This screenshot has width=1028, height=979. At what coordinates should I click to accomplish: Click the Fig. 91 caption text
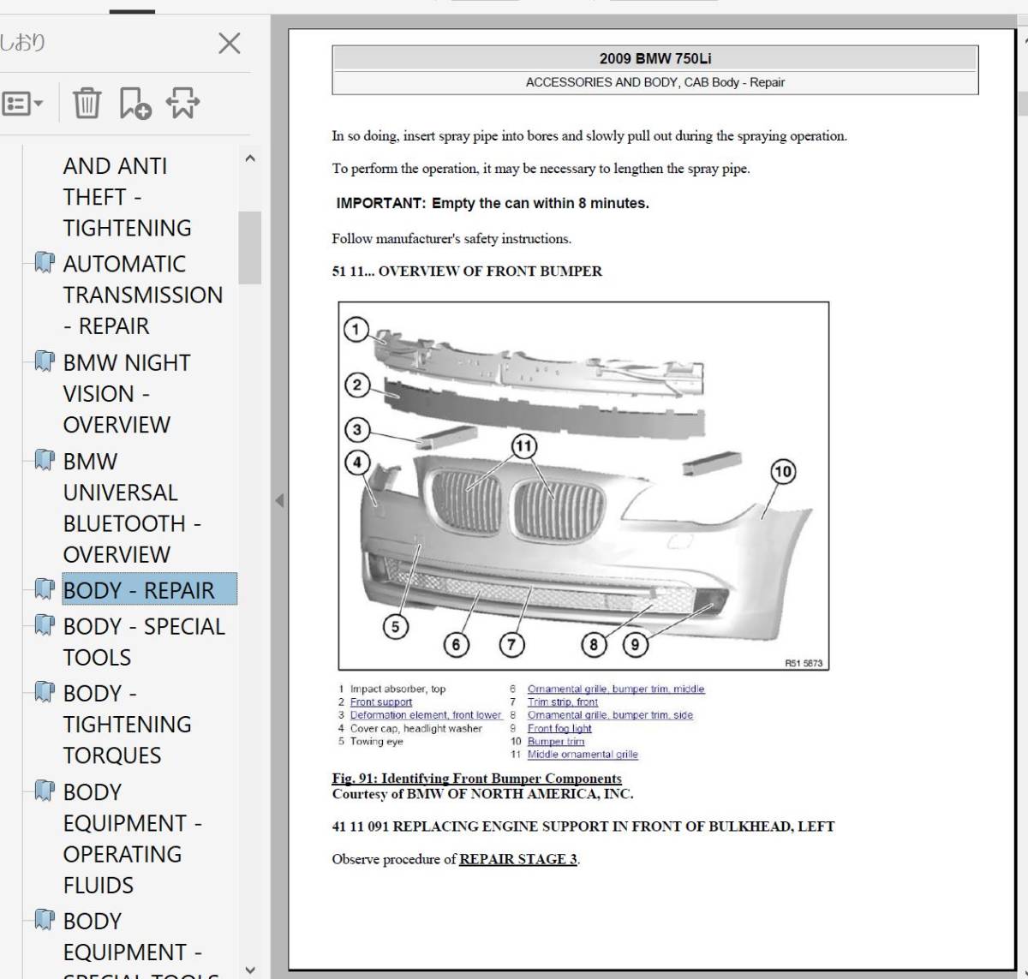[476, 779]
